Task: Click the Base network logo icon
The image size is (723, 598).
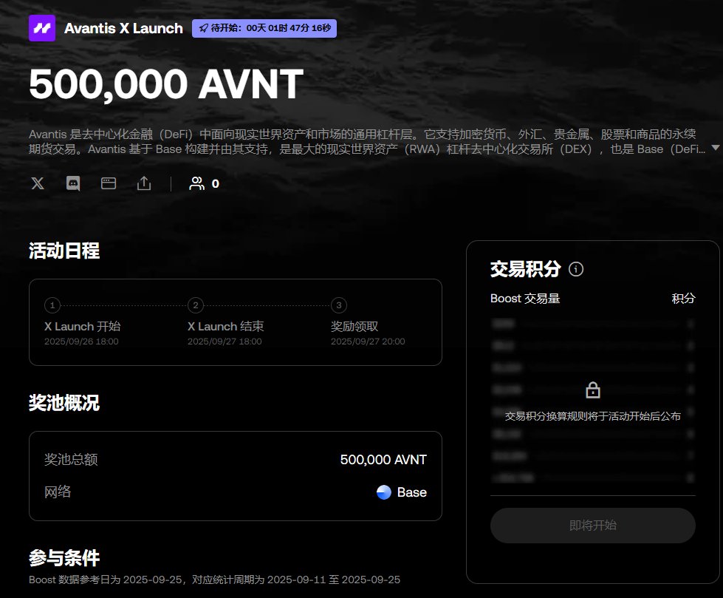Action: point(383,492)
